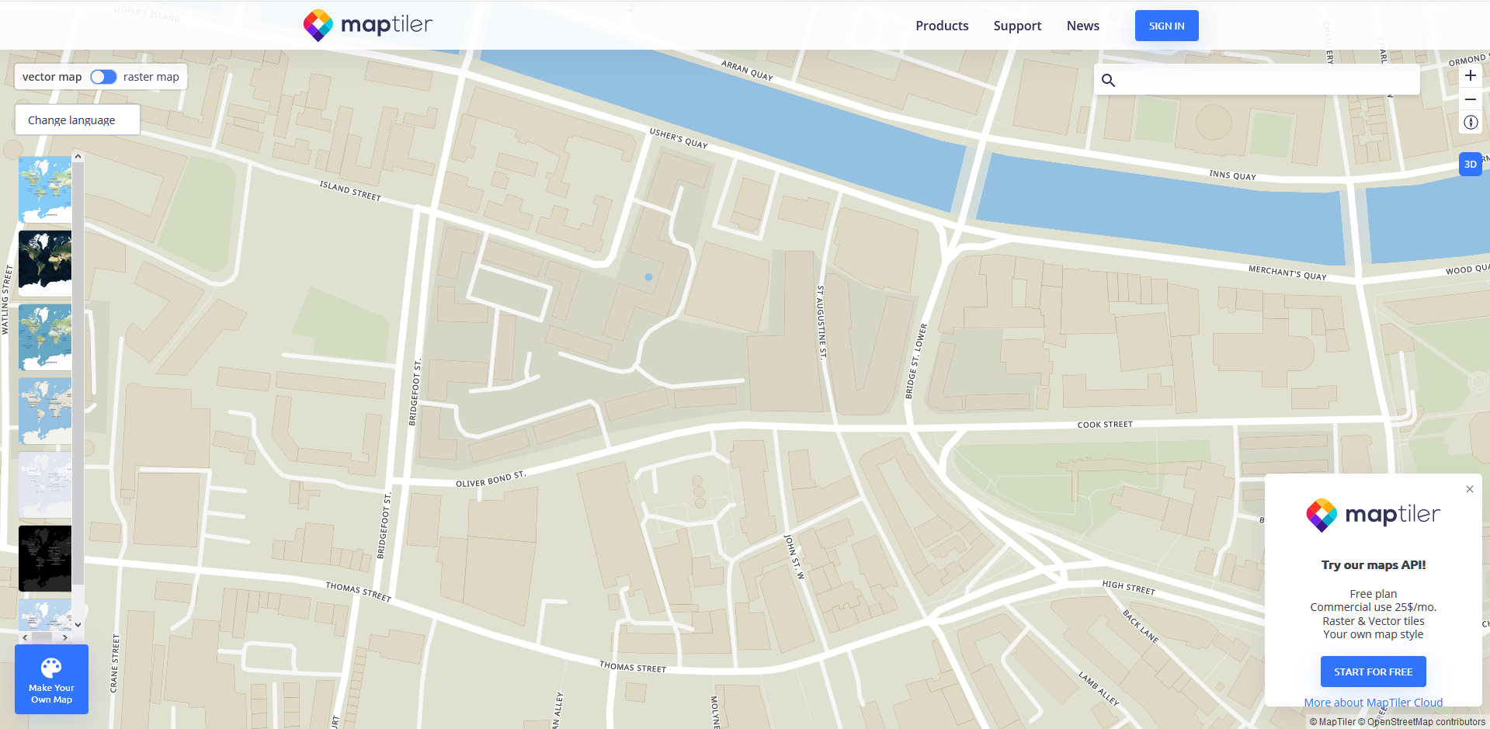Click the search magnifier icon
The width and height of the screenshot is (1490, 729).
tap(1108, 79)
